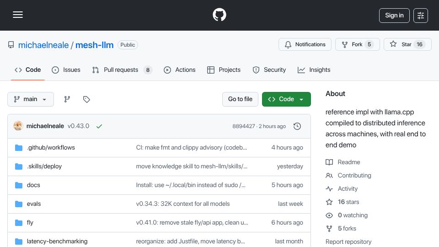Screen dimensions: 439x247
Task: Star the mesh-llm repository
Action: click(407, 44)
